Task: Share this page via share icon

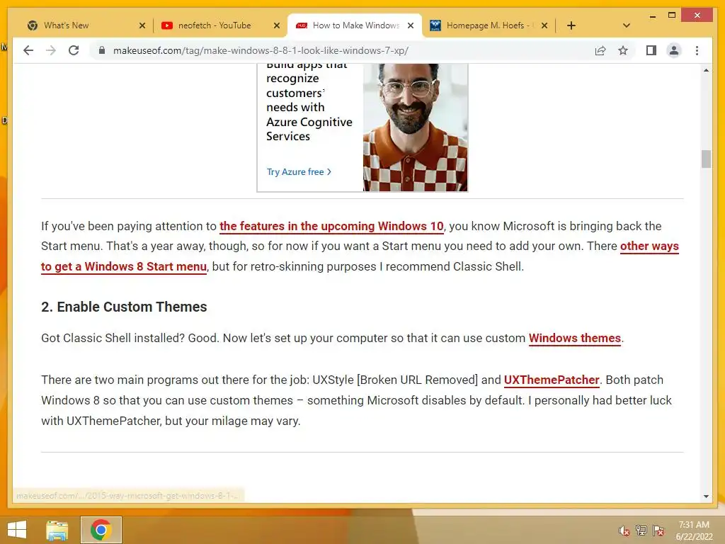Action: (x=600, y=50)
